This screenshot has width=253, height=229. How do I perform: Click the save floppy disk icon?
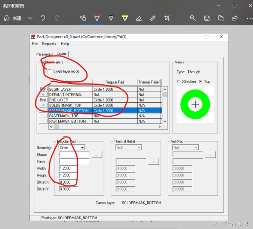pyautogui.click(x=207, y=18)
